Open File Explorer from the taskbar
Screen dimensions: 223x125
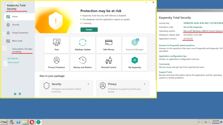coord(25,122)
